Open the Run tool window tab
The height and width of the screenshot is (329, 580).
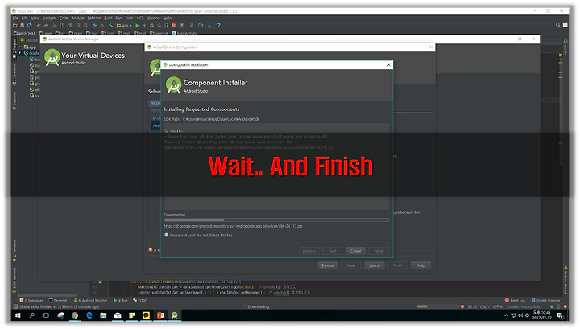[x=121, y=301]
